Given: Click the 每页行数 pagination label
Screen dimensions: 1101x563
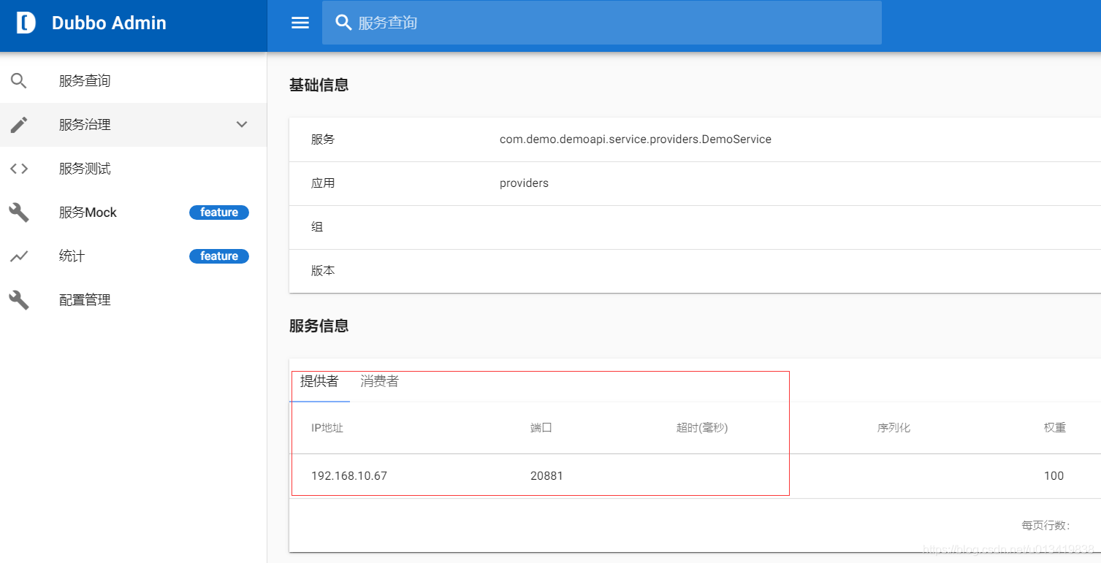Looking at the screenshot, I should point(1045,526).
